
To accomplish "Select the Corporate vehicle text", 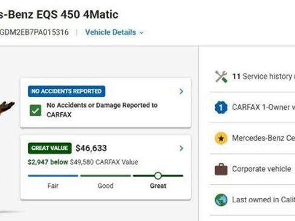I will click(262, 169).
